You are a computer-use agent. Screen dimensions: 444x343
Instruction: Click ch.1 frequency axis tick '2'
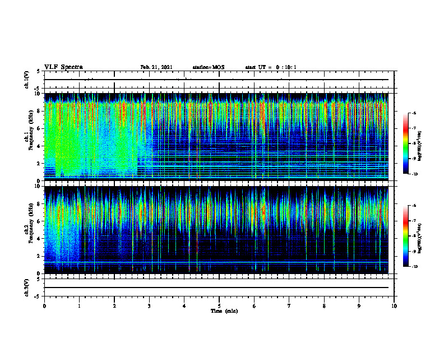(39, 163)
